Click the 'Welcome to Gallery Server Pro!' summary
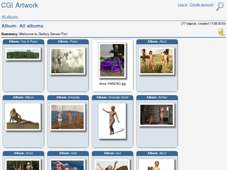 coord(43,34)
